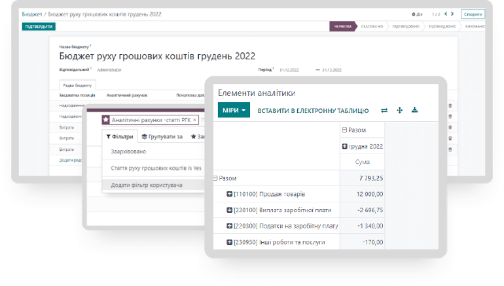Expand the 'грудня 2022' column header
Screen dimensions: 504x286
click(x=345, y=146)
